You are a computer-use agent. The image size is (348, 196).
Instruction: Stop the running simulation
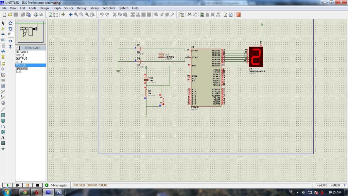click(x=37, y=185)
